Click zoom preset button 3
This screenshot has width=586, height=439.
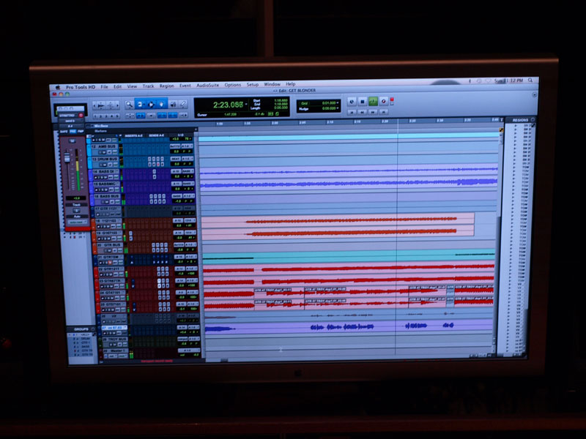(106, 116)
